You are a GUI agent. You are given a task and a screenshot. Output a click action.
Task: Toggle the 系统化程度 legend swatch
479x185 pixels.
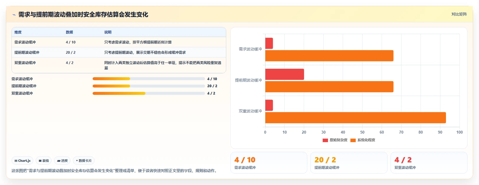coord(353,140)
